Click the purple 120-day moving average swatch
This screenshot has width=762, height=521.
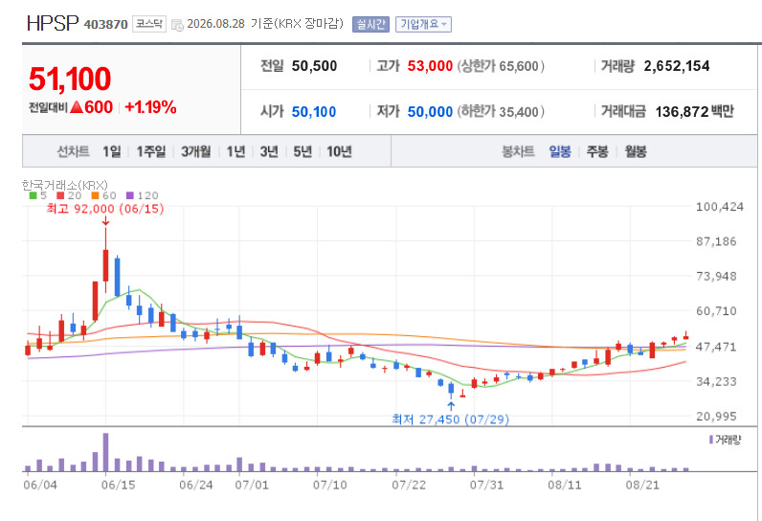coord(130,195)
